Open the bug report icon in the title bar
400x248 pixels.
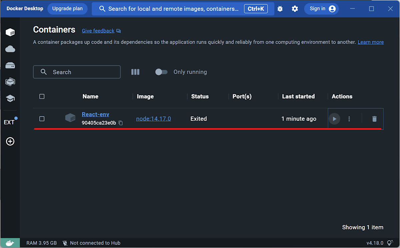(280, 9)
